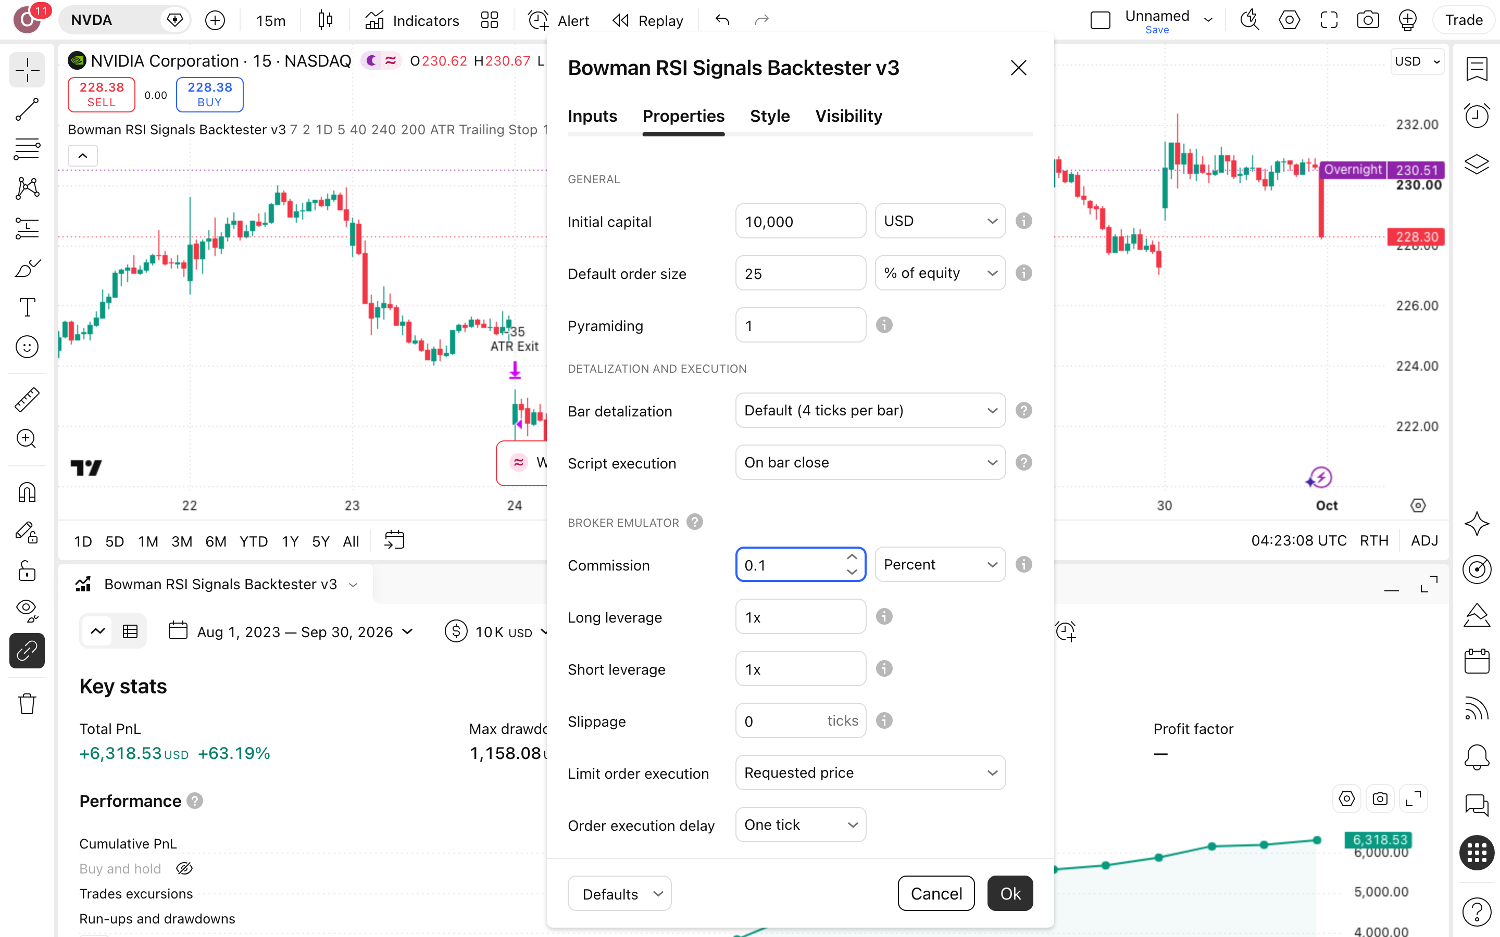Click the Cancel button
Image resolution: width=1500 pixels, height=937 pixels.
(x=936, y=894)
